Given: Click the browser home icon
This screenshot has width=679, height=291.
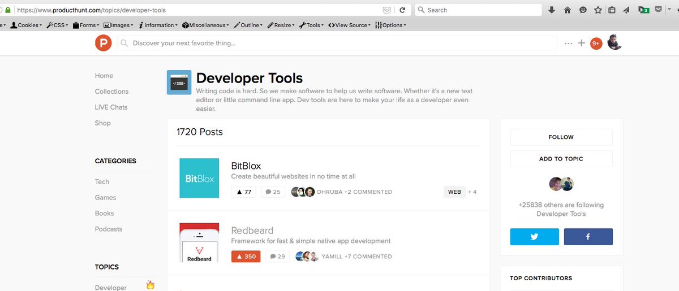Looking at the screenshot, I should (x=567, y=10).
